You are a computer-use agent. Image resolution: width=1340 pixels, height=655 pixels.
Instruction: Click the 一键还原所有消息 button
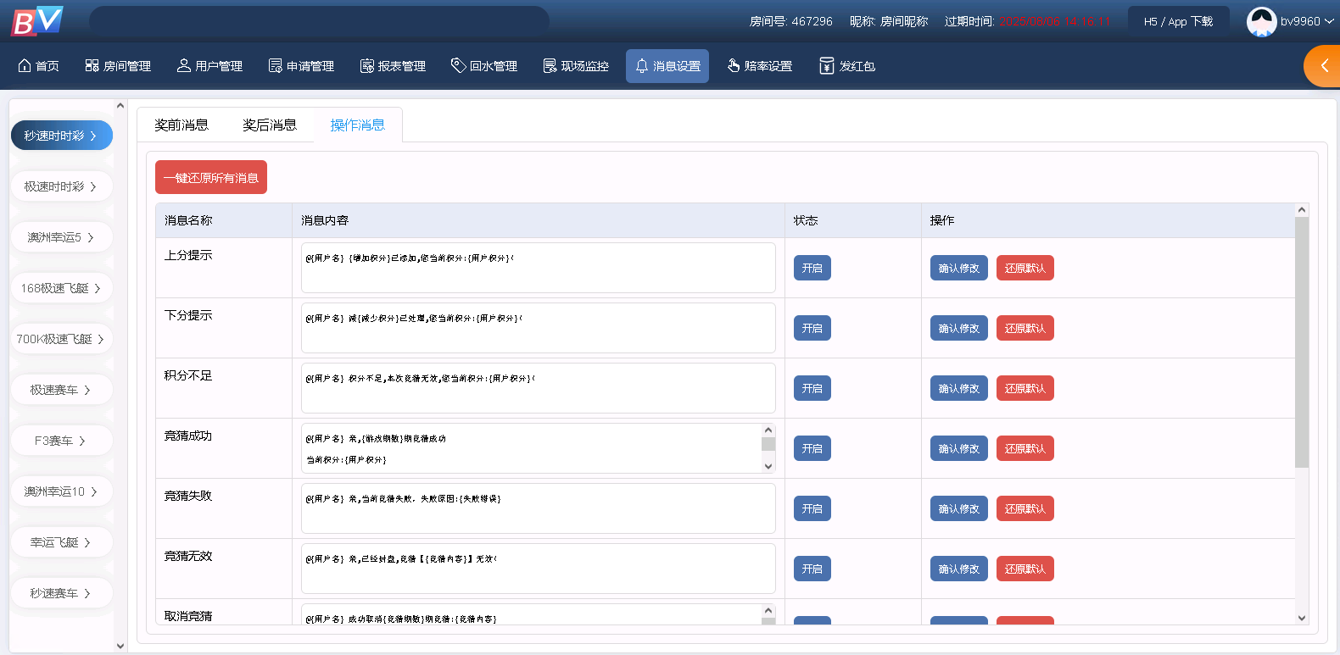pyautogui.click(x=211, y=178)
